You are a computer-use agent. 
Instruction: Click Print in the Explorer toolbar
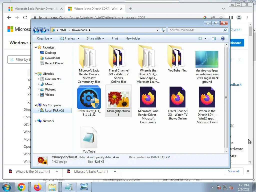[115, 38]
